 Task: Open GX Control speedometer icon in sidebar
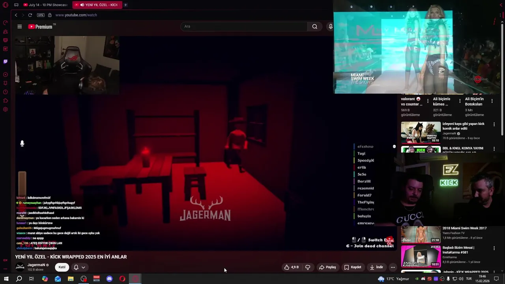click(x=6, y=23)
